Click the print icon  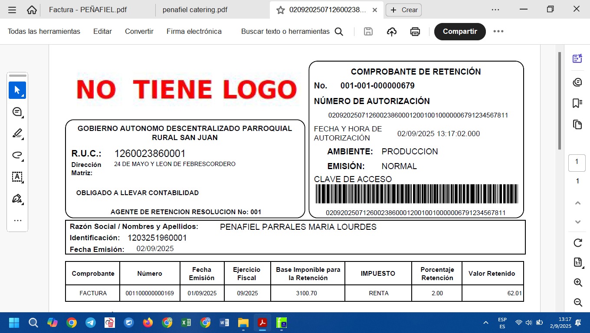(x=415, y=32)
